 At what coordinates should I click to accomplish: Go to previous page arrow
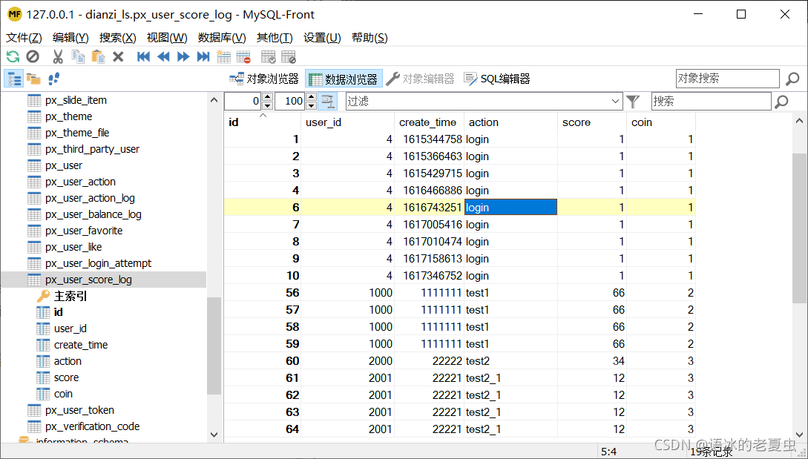163,56
